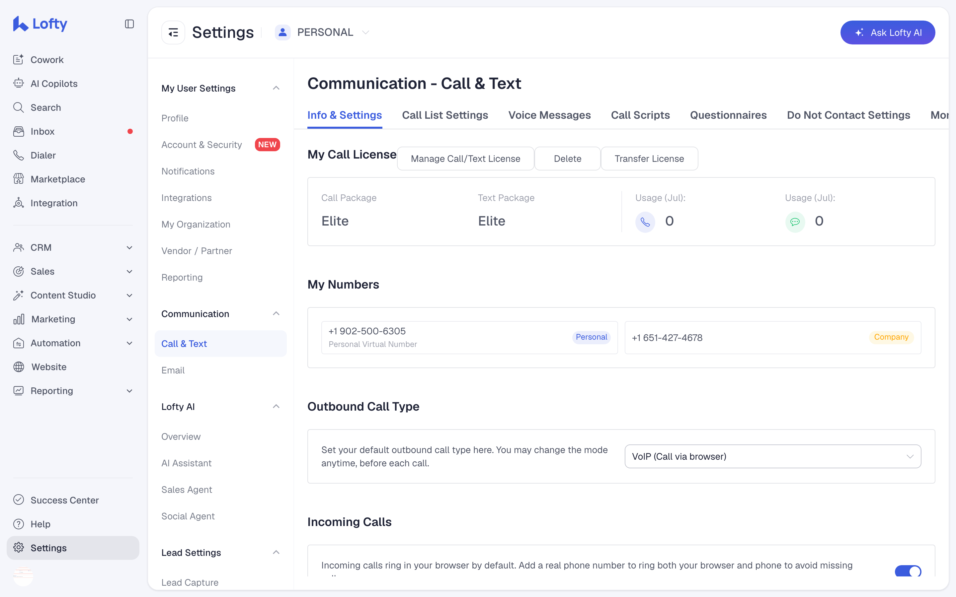Screen dimensions: 956x597
Task: Open Email communication settings
Action: (x=173, y=370)
